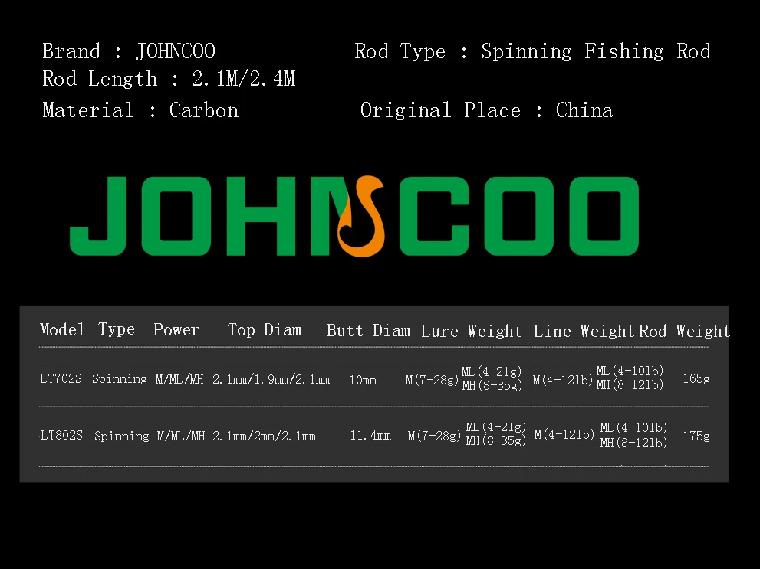Screen dimensions: 760x569
Task: Click the '165g' rod weight value
Action: pyautogui.click(x=696, y=379)
